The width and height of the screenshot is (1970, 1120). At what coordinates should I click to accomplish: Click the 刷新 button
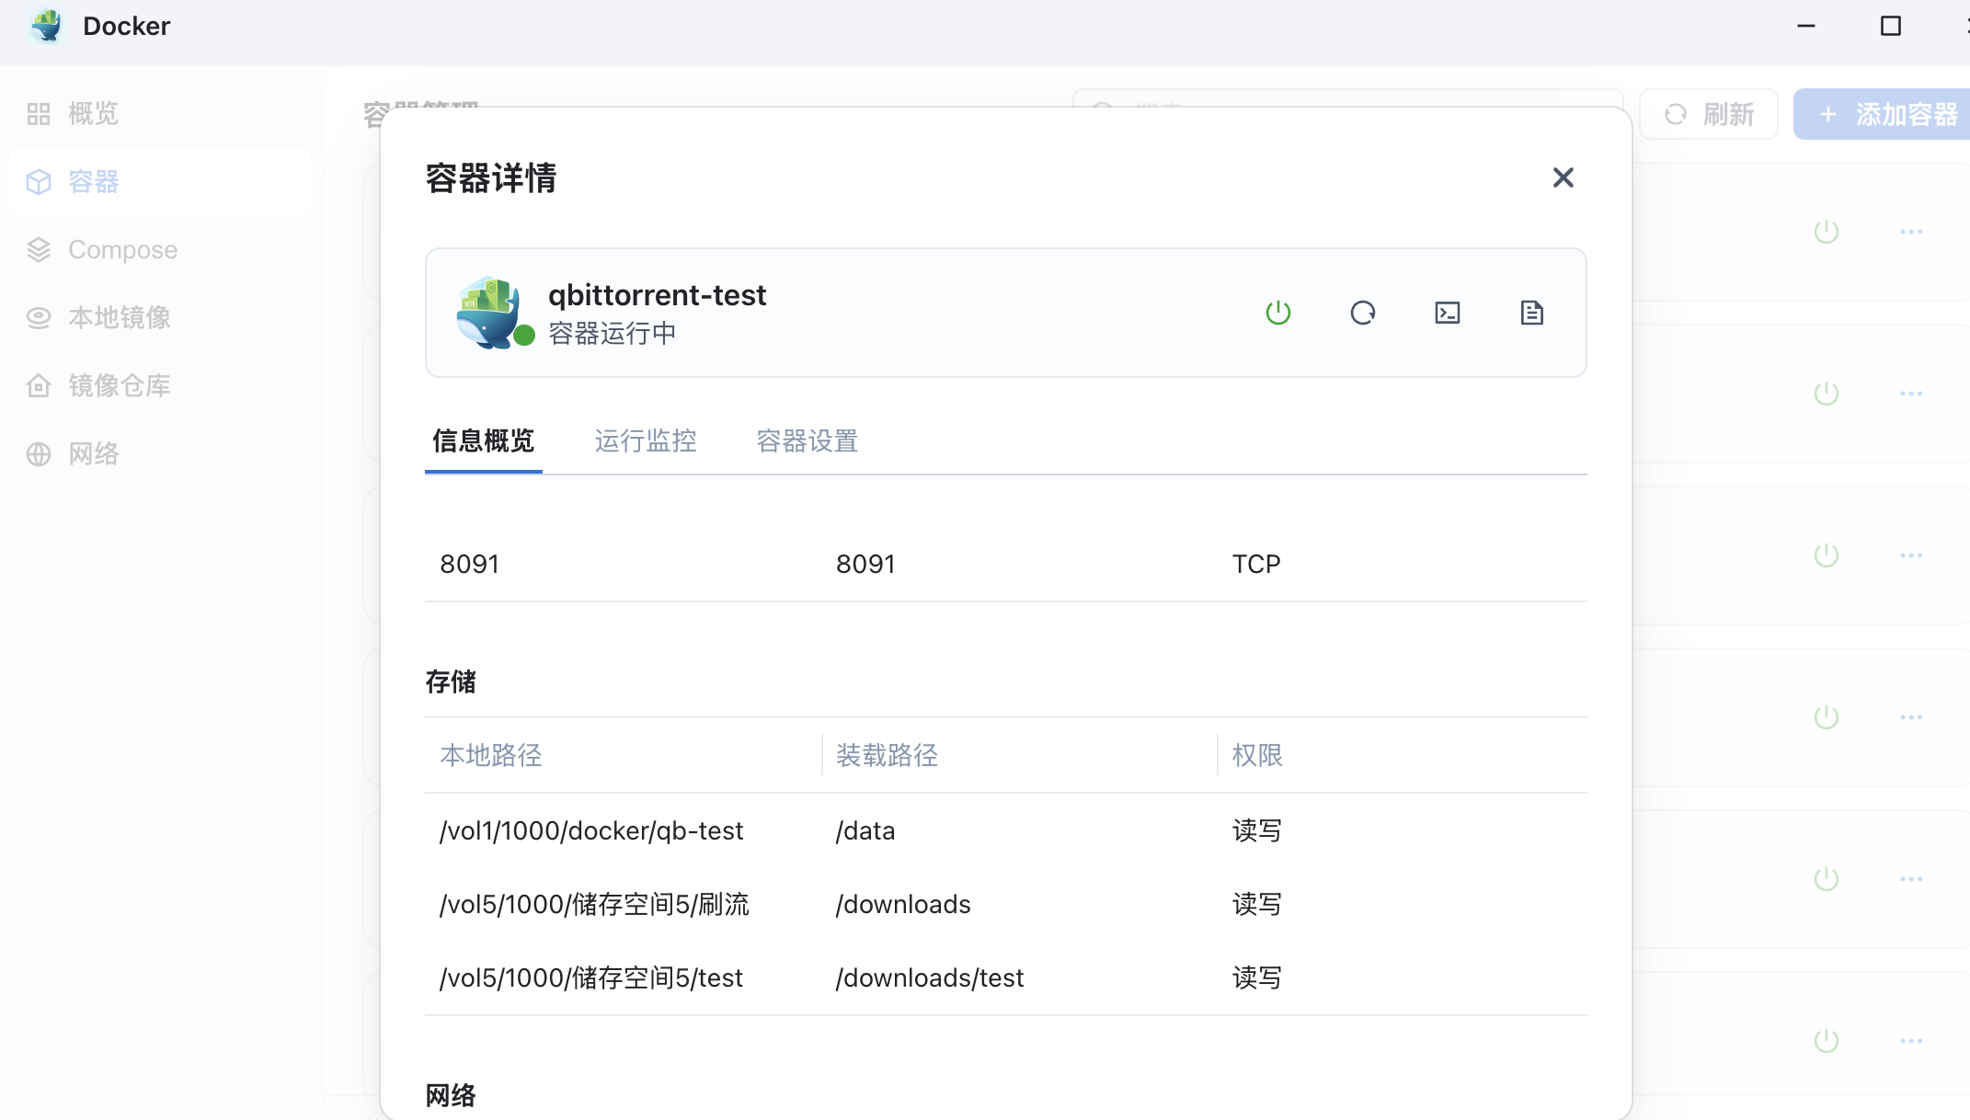click(1709, 114)
